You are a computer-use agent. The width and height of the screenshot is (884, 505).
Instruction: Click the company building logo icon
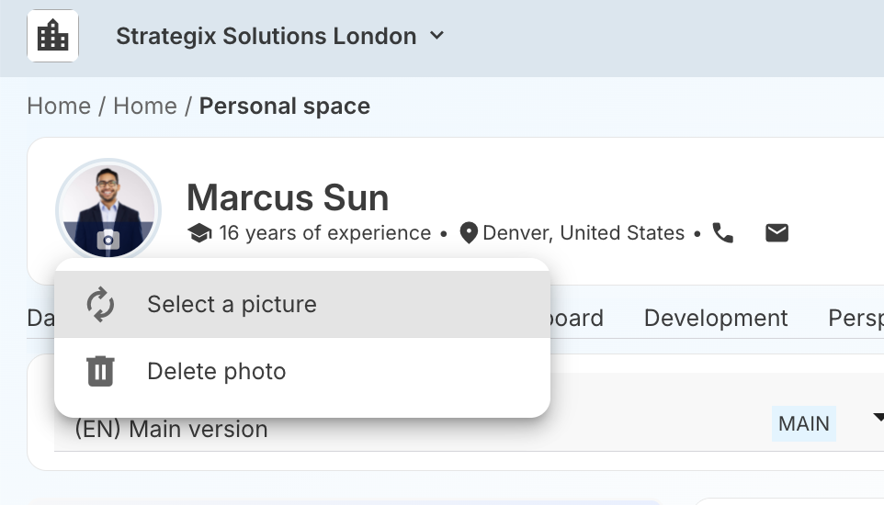tap(52, 37)
